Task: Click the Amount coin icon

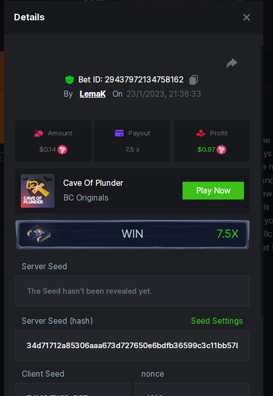Action: coord(63,150)
